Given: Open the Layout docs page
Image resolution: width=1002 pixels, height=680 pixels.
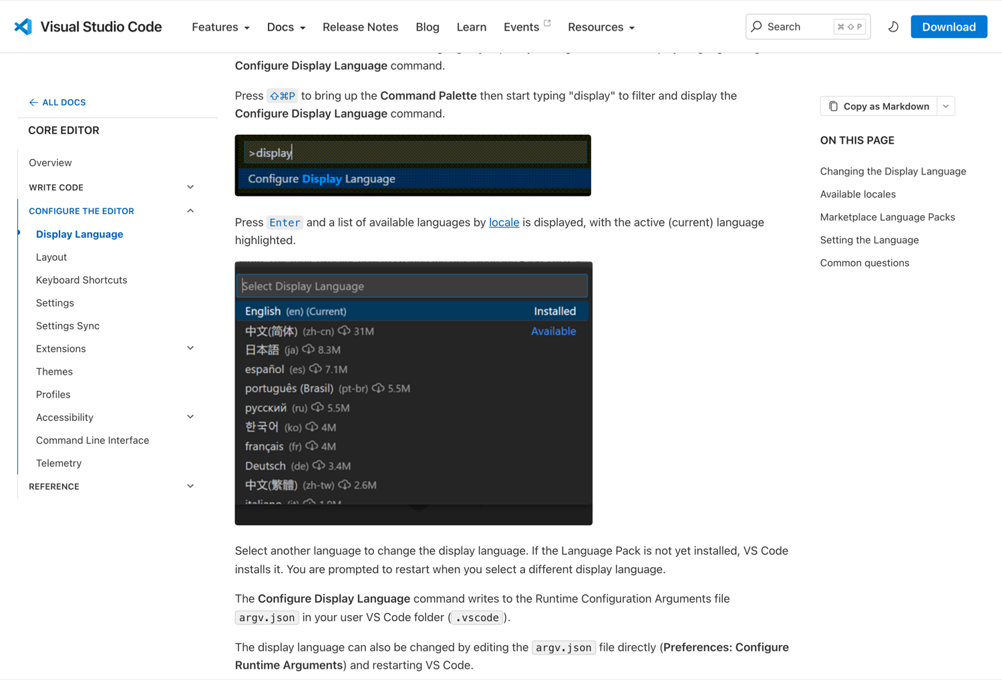Looking at the screenshot, I should click(x=51, y=257).
